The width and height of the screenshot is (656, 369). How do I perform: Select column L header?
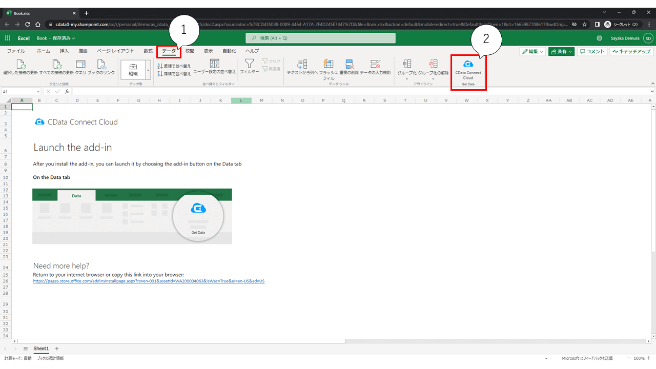click(241, 100)
